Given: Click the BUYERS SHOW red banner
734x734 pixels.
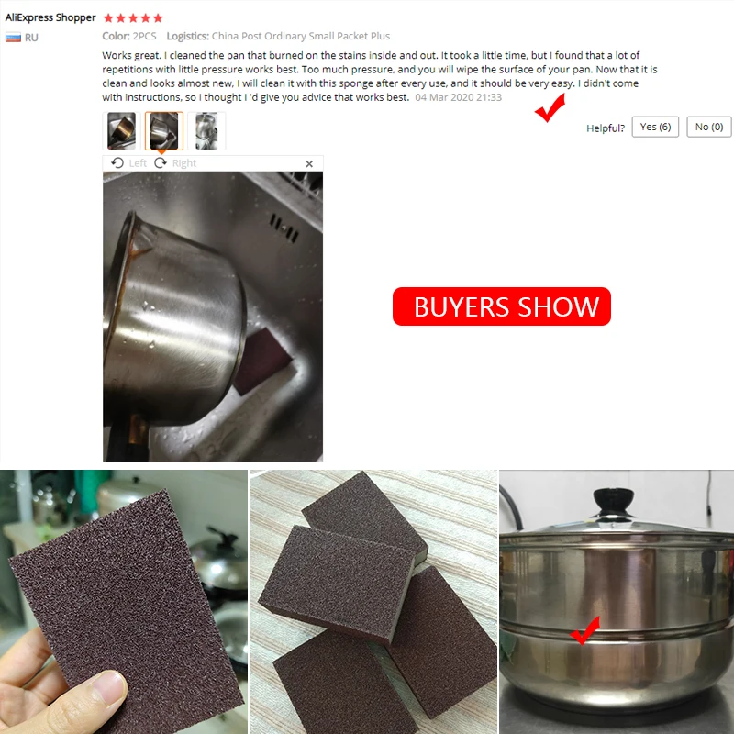Looking at the screenshot, I should click(x=502, y=306).
